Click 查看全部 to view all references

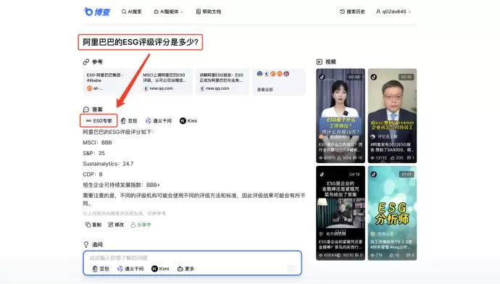(265, 90)
